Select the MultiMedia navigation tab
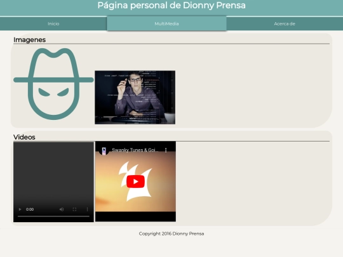The width and height of the screenshot is (343, 257). (x=166, y=23)
